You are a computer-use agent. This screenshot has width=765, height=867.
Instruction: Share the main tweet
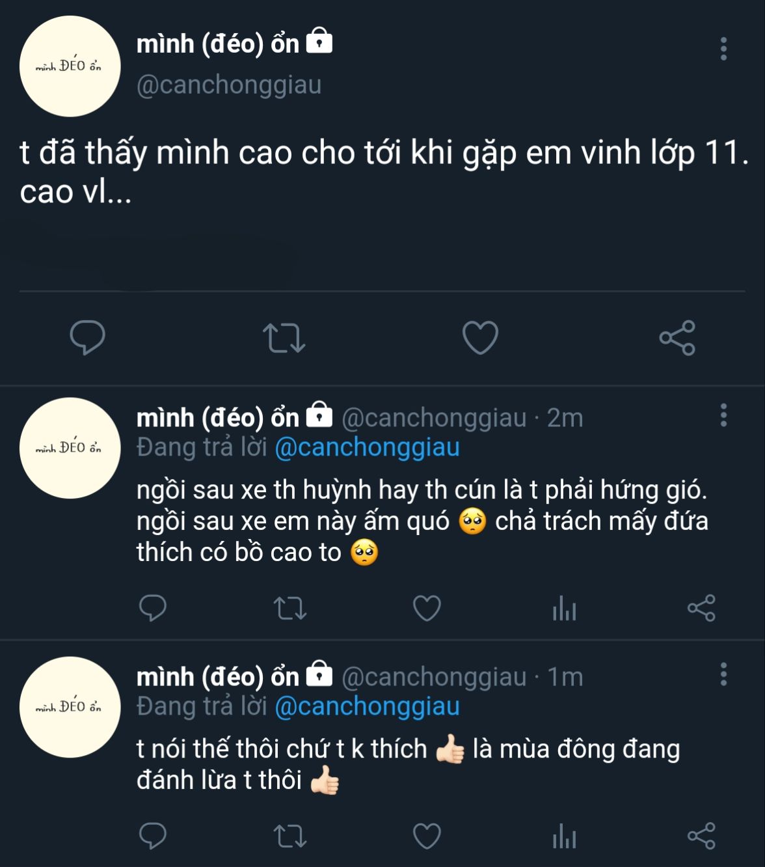click(677, 338)
